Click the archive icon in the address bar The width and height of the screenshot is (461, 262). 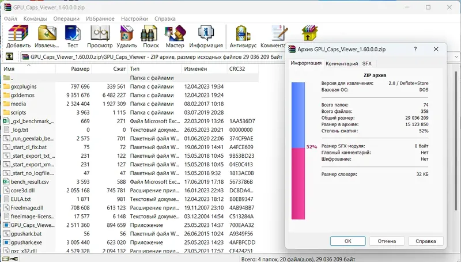(25, 57)
